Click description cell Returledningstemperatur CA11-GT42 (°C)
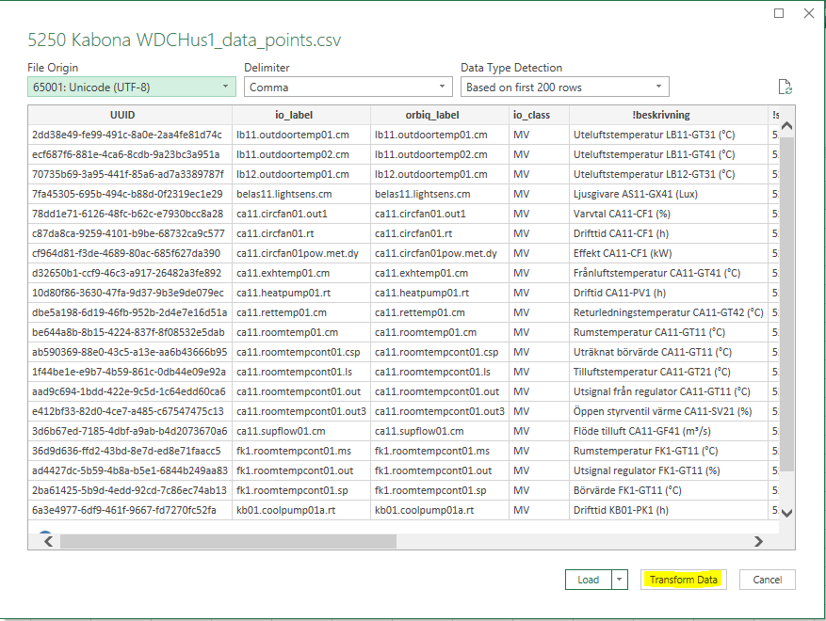Screen dimensions: 826x621 (668, 312)
